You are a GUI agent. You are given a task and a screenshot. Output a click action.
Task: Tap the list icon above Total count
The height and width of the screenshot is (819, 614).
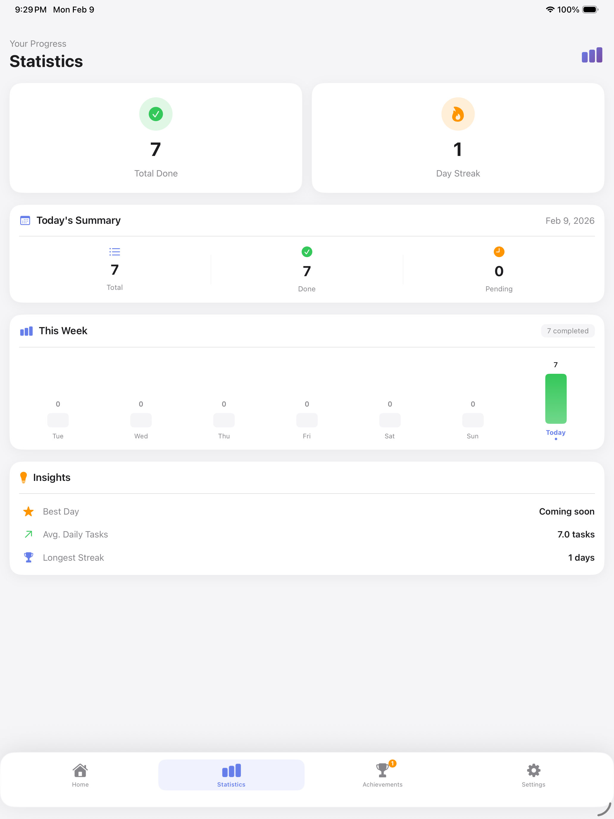(x=115, y=252)
